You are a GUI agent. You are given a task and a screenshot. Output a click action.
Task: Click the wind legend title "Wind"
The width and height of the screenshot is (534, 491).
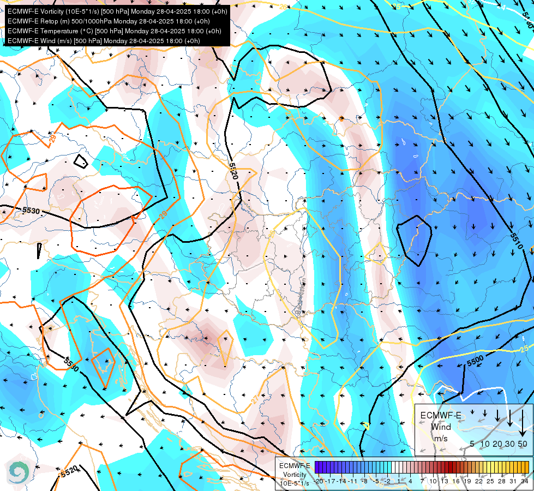441,427
